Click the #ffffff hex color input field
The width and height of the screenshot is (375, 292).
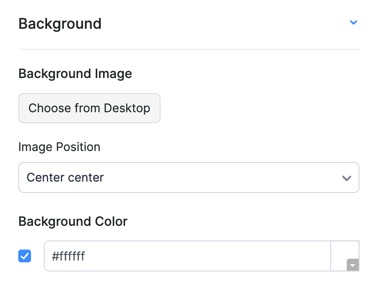pyautogui.click(x=187, y=256)
